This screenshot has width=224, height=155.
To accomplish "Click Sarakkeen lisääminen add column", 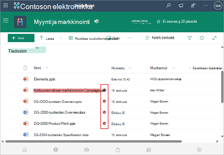I will (205, 68).
